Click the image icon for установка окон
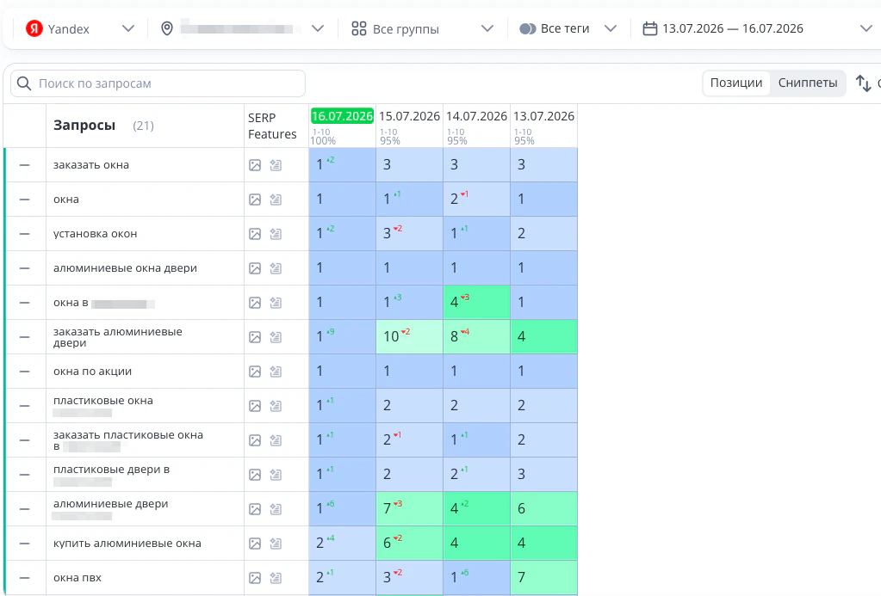 255,234
